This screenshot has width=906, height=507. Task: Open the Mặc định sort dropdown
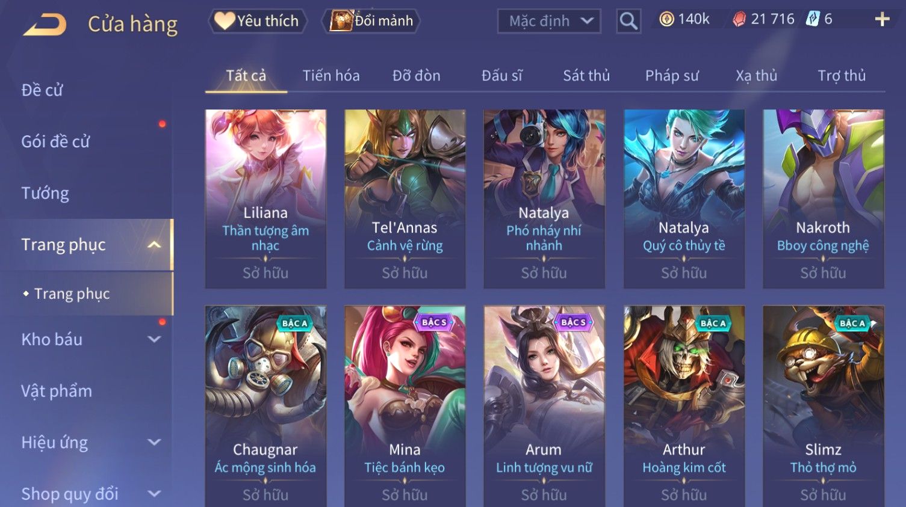tap(549, 22)
